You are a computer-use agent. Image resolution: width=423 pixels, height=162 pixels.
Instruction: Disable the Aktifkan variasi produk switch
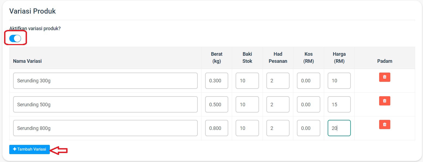coord(15,39)
